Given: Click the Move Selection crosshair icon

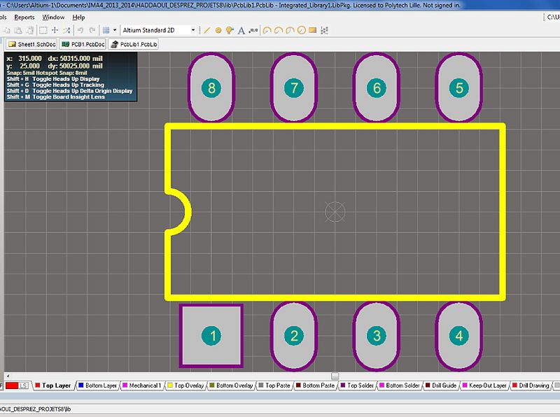Looking at the screenshot, I should click(x=55, y=30).
